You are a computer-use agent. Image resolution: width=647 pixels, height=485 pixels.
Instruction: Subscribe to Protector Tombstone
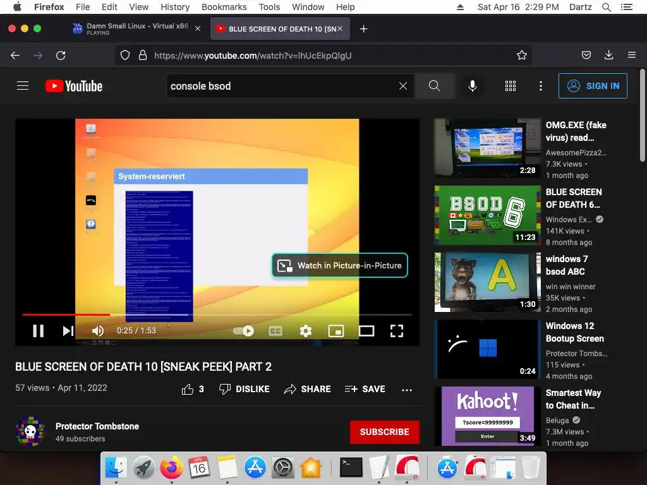[x=385, y=432]
